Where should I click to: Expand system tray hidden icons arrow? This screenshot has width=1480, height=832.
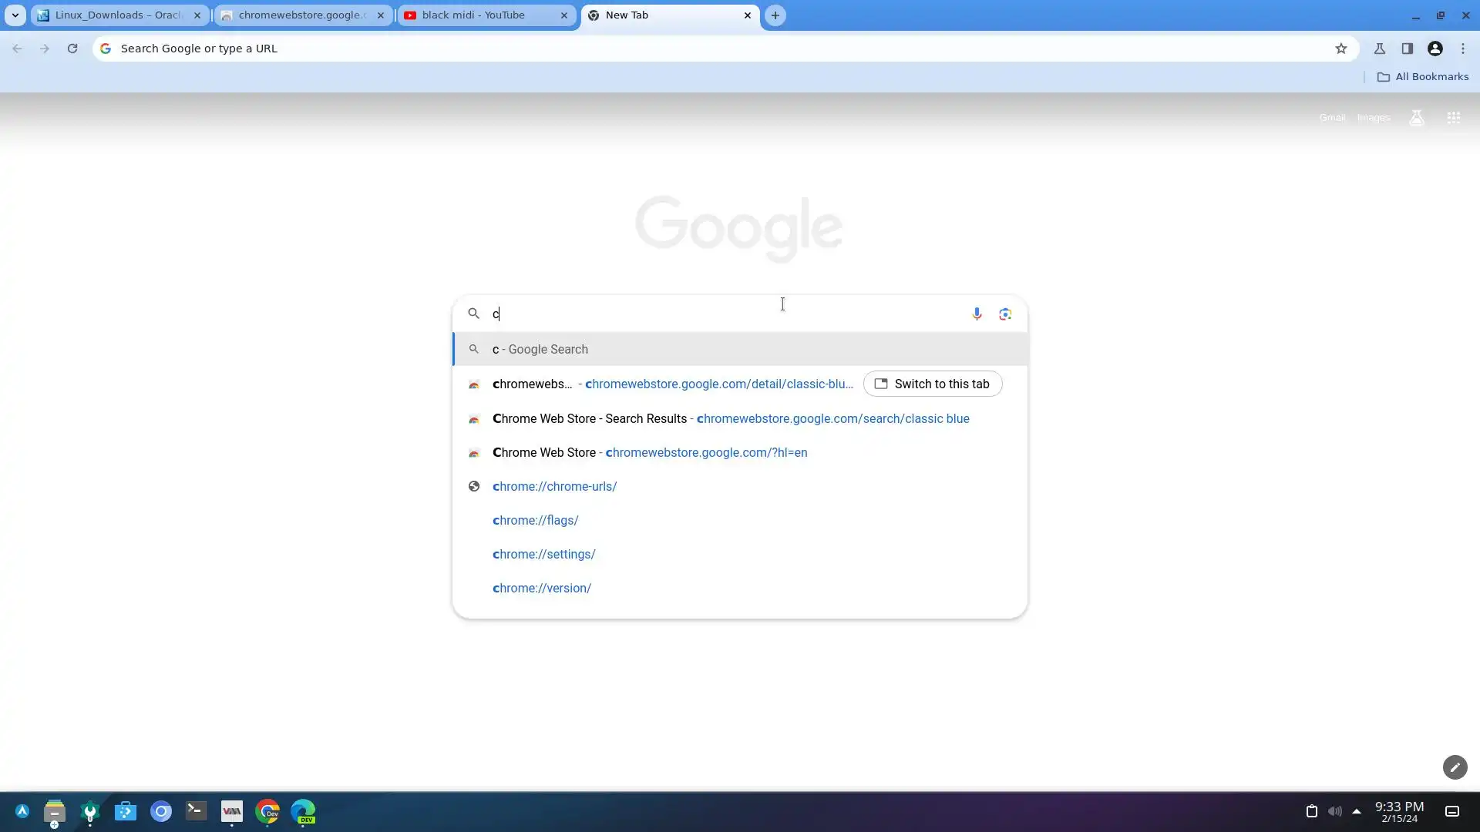tap(1357, 811)
